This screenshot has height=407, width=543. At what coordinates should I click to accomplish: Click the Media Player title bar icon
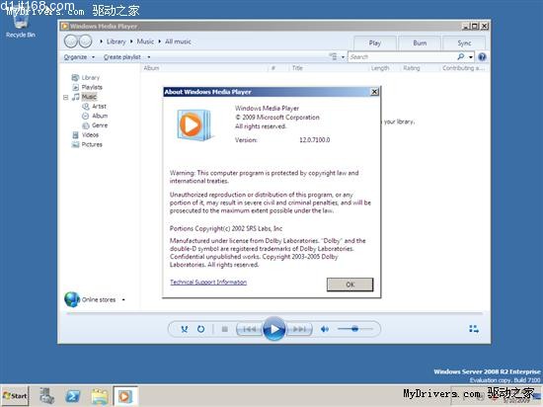click(x=64, y=26)
